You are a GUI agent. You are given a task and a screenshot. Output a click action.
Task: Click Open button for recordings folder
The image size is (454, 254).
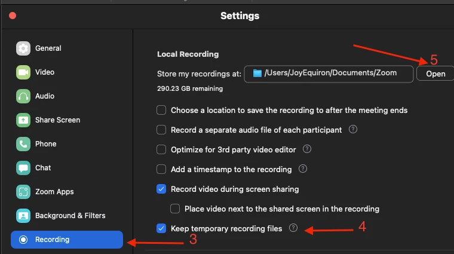[435, 74]
